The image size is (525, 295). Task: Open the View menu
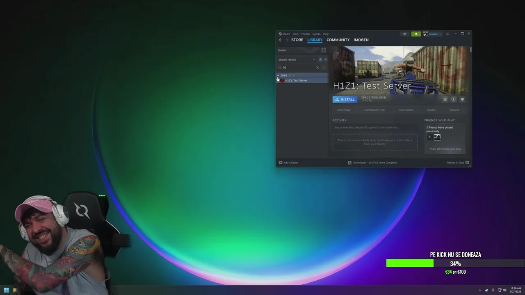click(x=296, y=34)
